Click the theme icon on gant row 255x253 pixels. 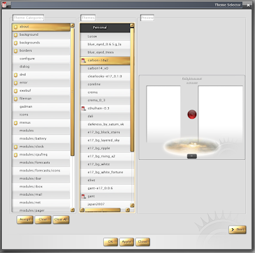(x=84, y=197)
